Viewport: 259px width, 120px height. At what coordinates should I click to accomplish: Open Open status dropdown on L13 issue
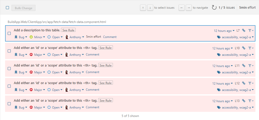pos(55,107)
